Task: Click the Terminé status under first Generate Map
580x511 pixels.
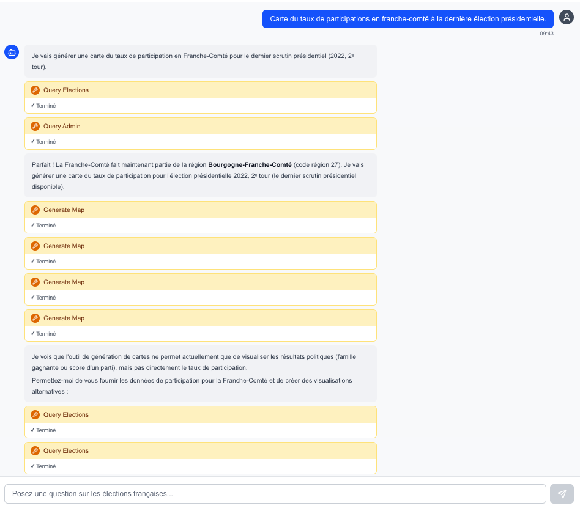Action: pos(43,226)
